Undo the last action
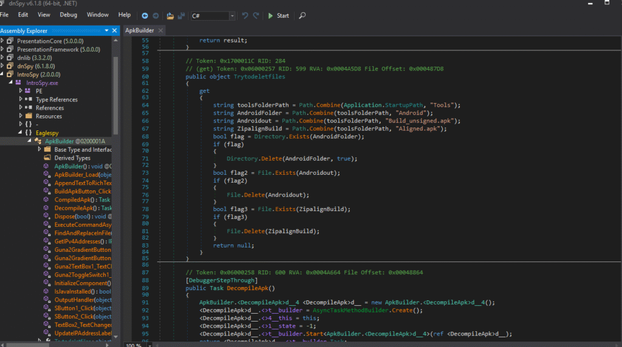Screen dimensions: 622x347 [245, 15]
